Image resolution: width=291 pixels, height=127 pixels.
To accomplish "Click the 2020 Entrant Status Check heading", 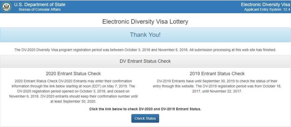I will [73, 74].
